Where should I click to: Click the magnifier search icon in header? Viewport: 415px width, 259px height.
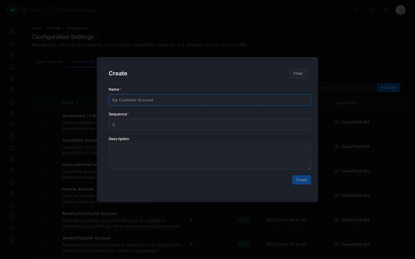pyautogui.click(x=371, y=10)
